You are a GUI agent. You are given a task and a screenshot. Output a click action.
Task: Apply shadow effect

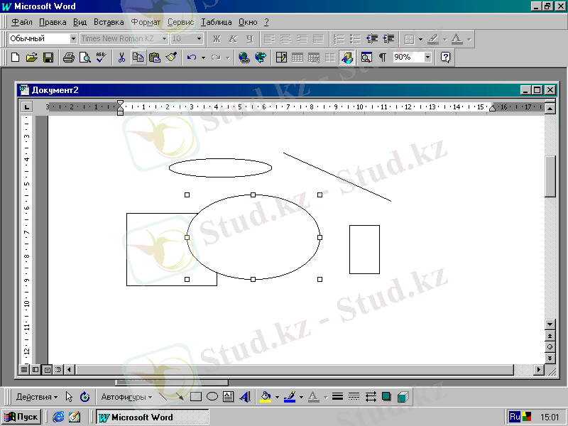386,397
